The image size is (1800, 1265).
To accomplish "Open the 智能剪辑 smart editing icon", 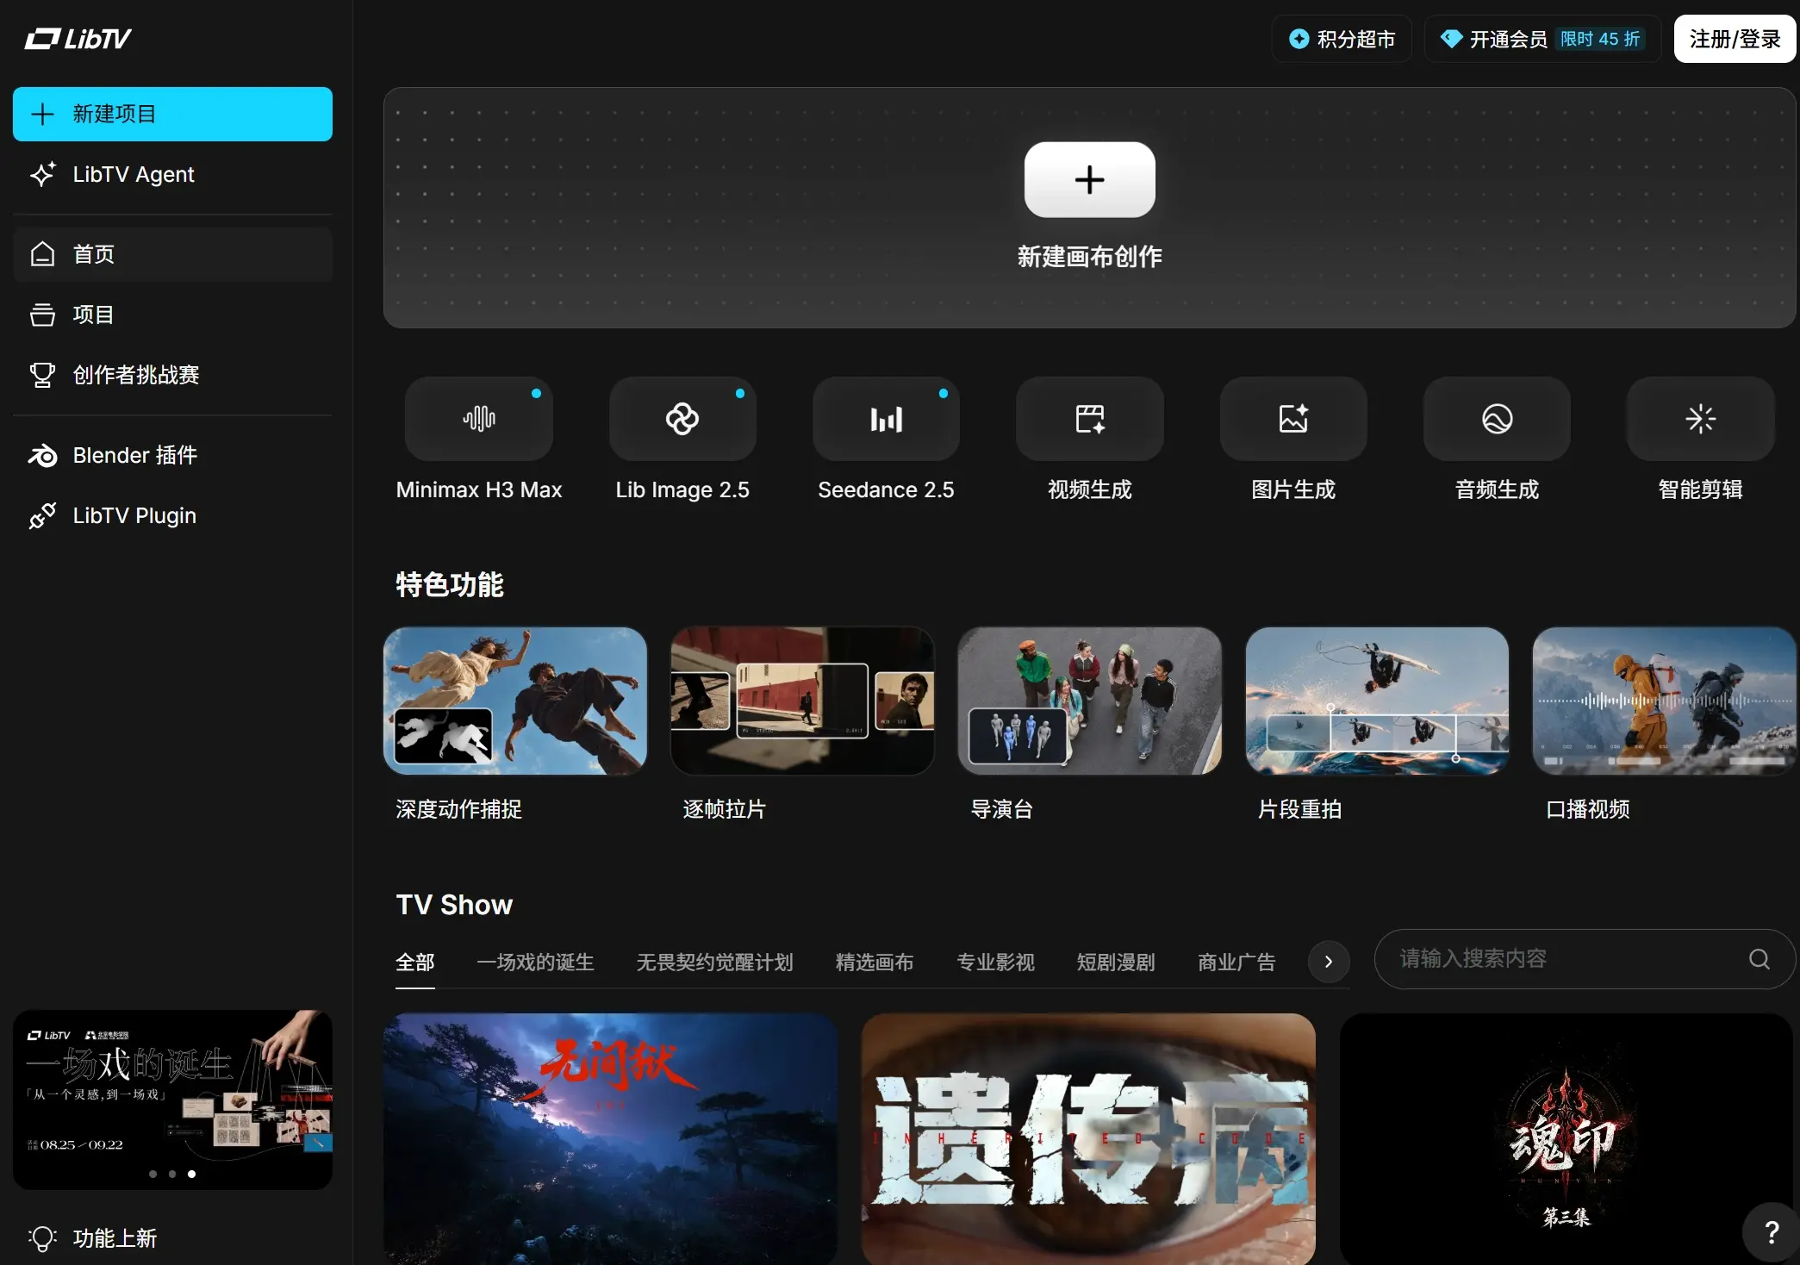I will coord(1701,419).
